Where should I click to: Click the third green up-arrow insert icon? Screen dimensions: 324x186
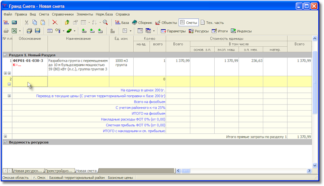tap(100, 31)
